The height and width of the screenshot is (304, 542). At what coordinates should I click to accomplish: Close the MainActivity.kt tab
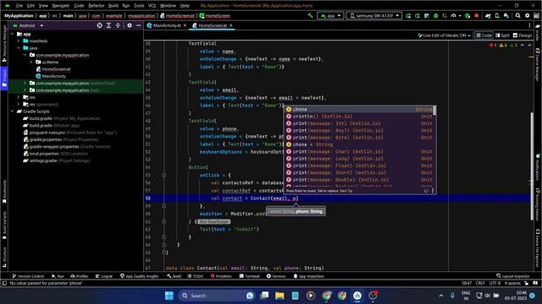click(x=185, y=25)
